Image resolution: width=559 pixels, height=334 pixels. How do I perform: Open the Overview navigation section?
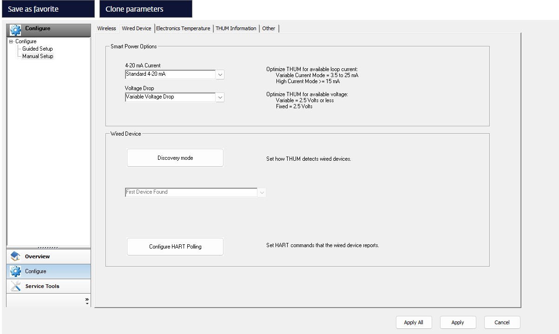coord(48,256)
